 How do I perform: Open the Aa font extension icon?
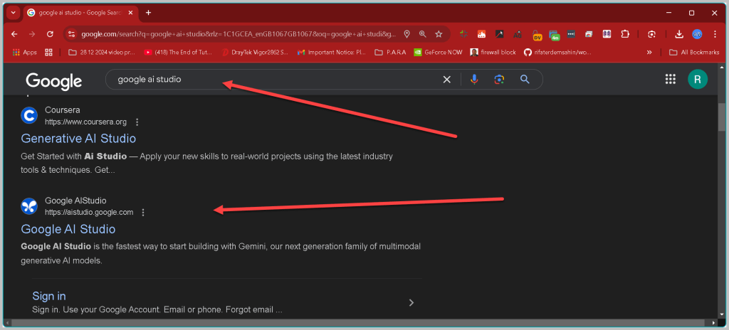tap(518, 34)
